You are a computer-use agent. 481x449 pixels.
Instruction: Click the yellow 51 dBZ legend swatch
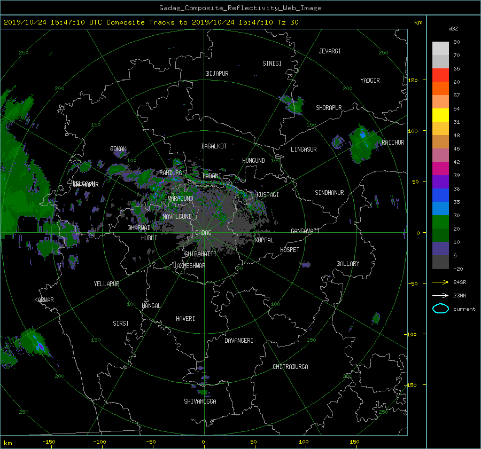pos(440,115)
